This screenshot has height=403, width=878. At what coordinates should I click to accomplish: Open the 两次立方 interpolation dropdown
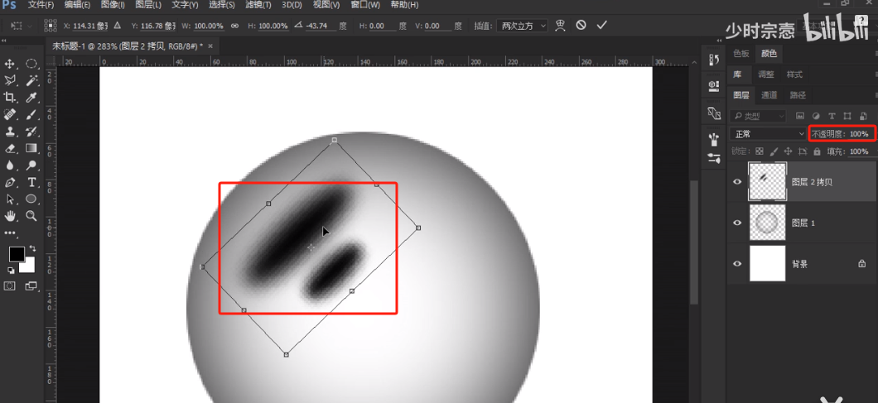click(522, 26)
